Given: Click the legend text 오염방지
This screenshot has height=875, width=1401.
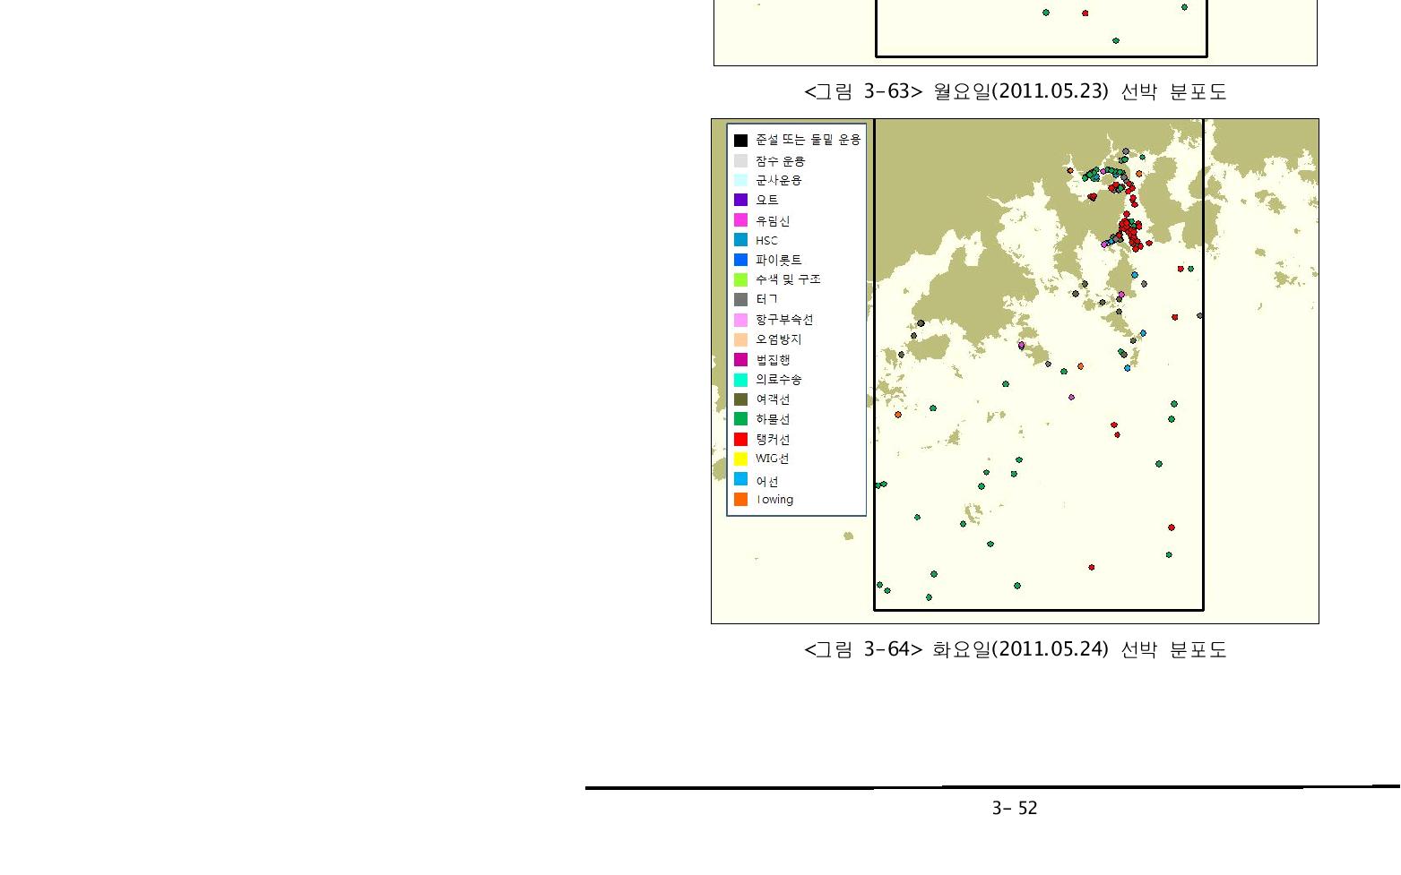Looking at the screenshot, I should tap(778, 339).
